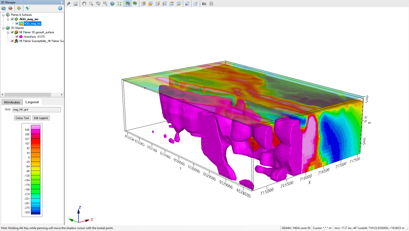Click the green arrows fit-to-view icon
This screenshot has height=231, width=409.
coord(119,4)
